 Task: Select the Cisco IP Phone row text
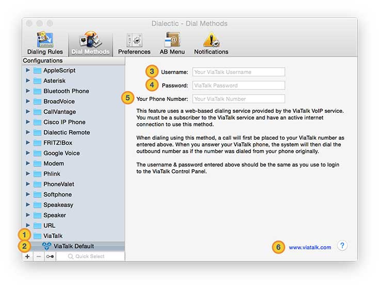[x=65, y=122]
